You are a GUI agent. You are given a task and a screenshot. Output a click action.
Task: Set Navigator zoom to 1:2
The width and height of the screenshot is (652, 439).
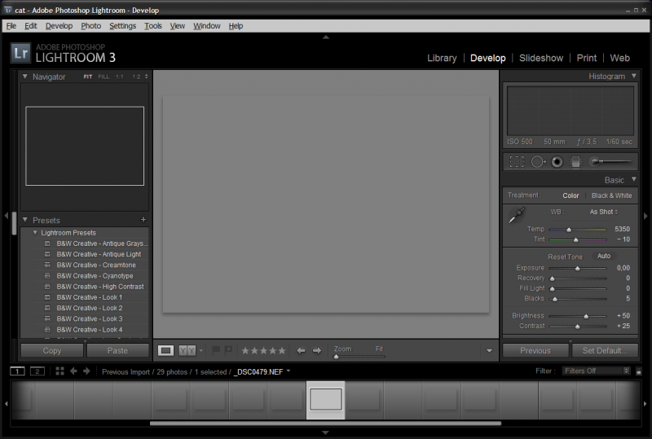(x=136, y=77)
